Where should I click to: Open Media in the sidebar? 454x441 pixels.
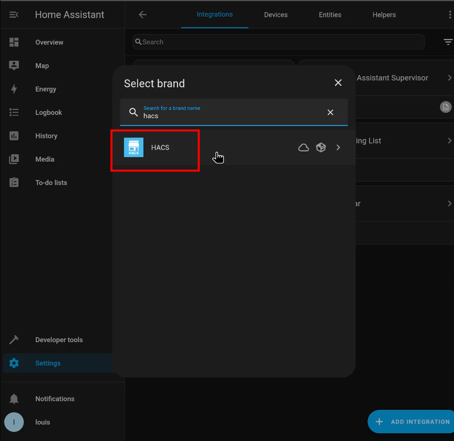[62, 159]
